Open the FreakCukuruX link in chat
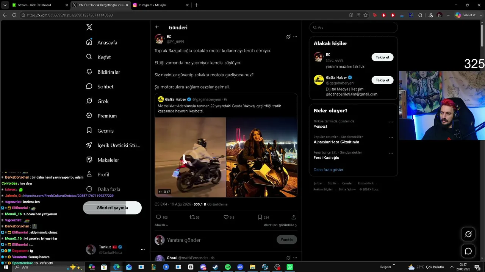 coord(68,196)
